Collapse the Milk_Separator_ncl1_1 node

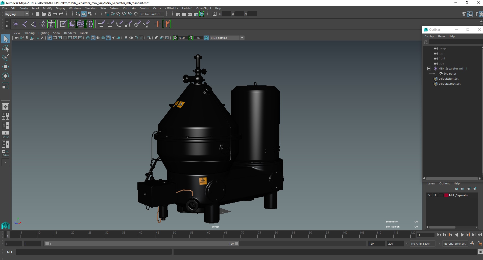tap(429, 69)
